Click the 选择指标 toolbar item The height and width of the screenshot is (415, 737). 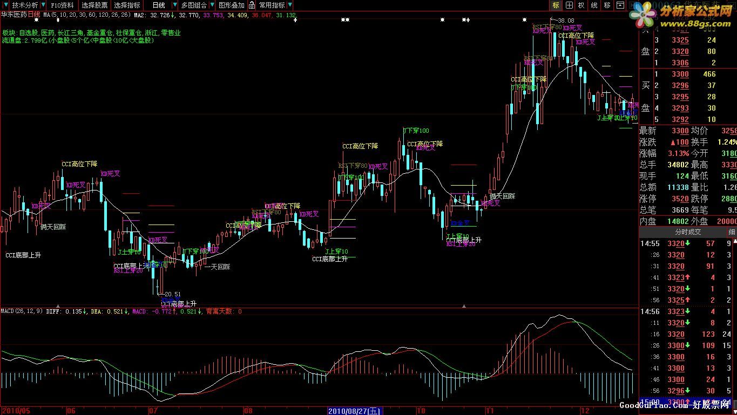[127, 5]
